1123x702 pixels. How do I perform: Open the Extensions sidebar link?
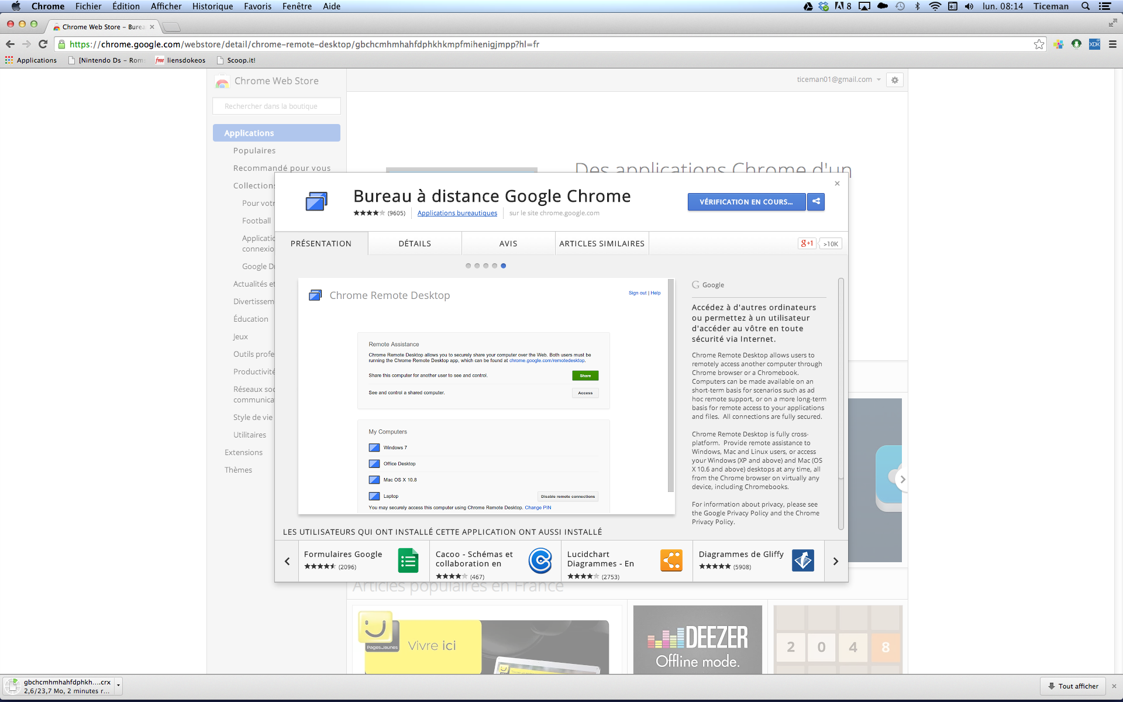click(243, 452)
